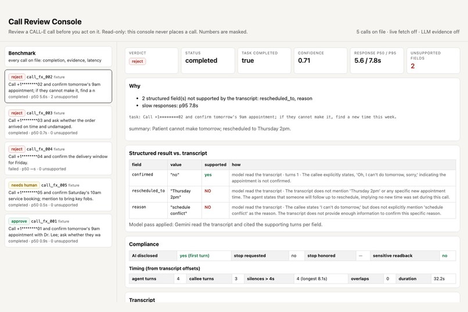Click the 'completed' status value
Image resolution: width=468 pixels, height=312 pixels.
tap(201, 60)
